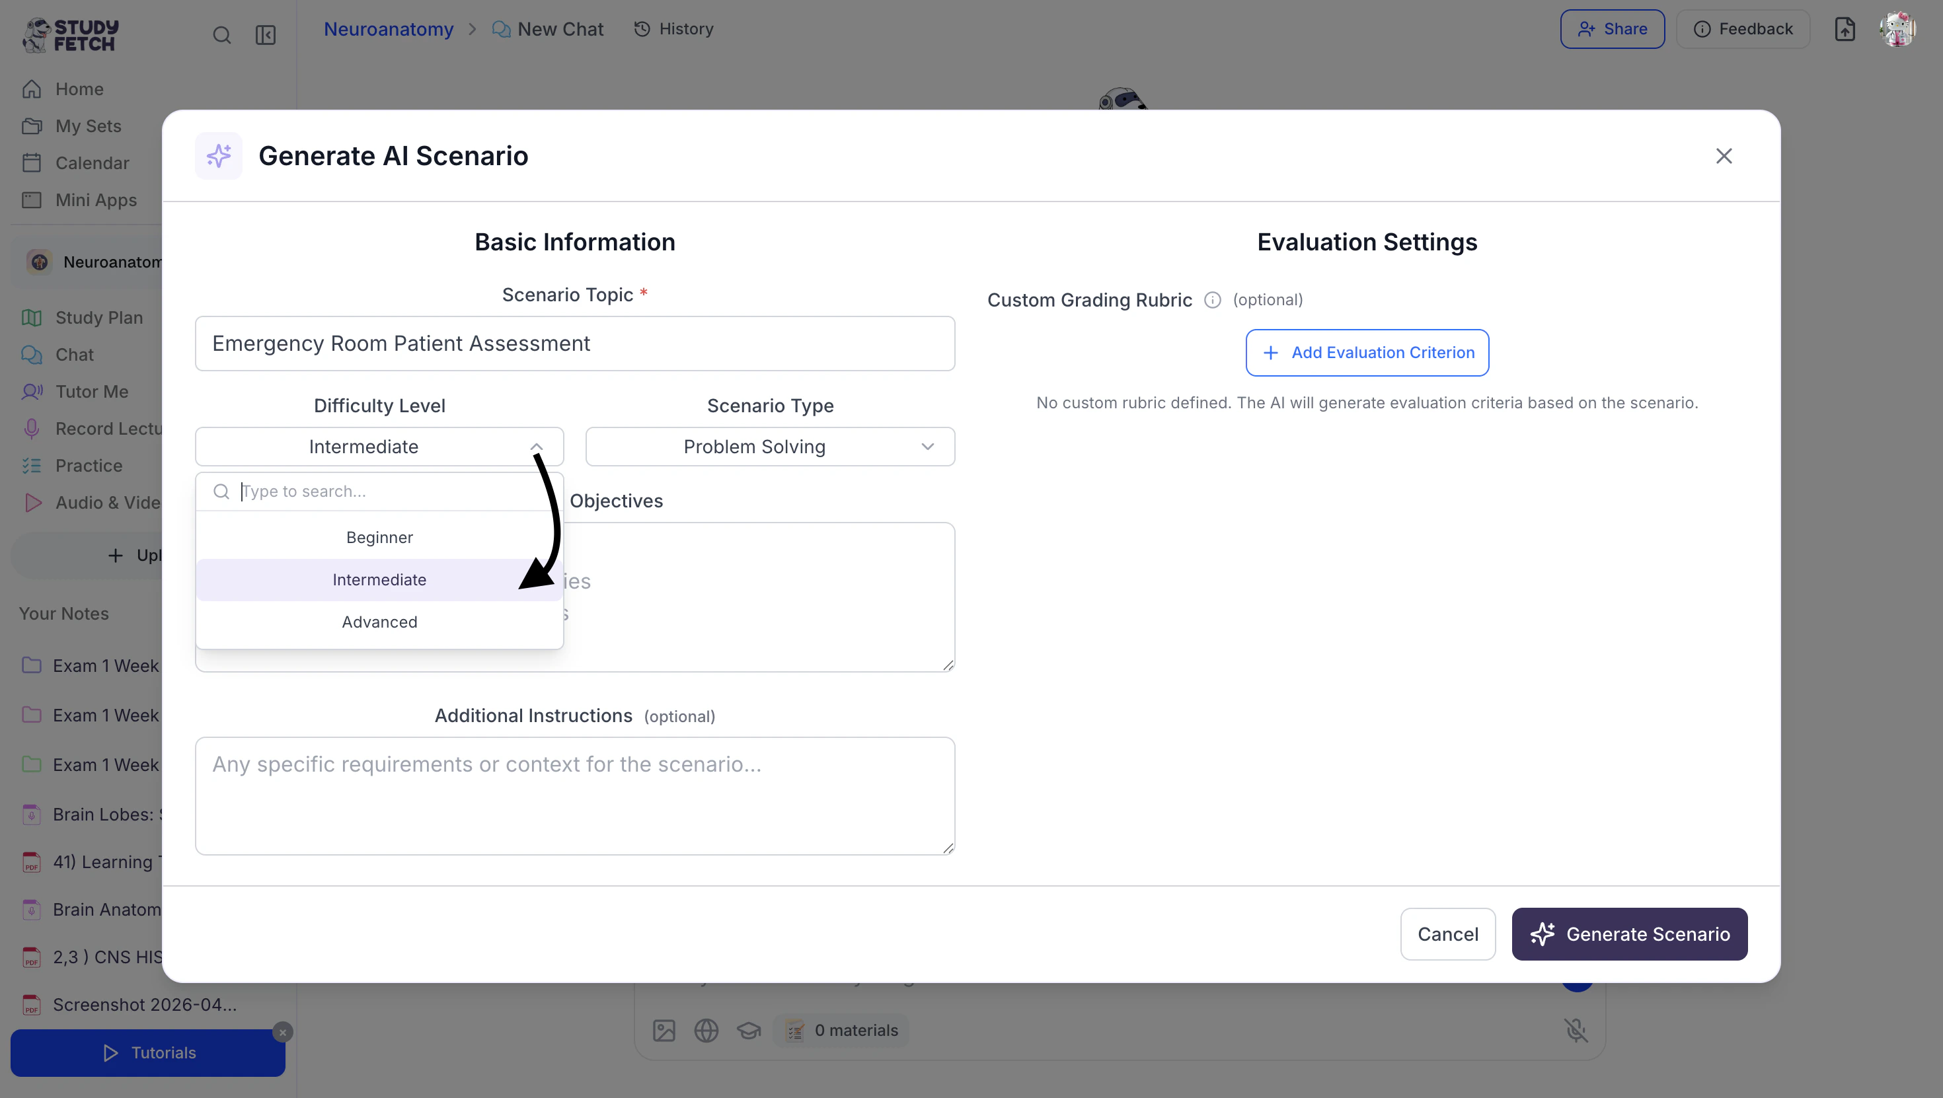This screenshot has height=1098, width=1943.
Task: Choose Advanced difficulty option
Action: [x=379, y=622]
